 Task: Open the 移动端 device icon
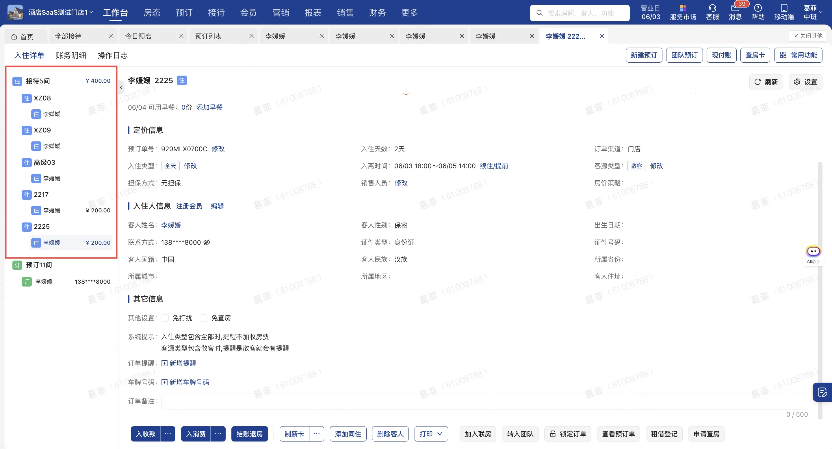coord(784,12)
